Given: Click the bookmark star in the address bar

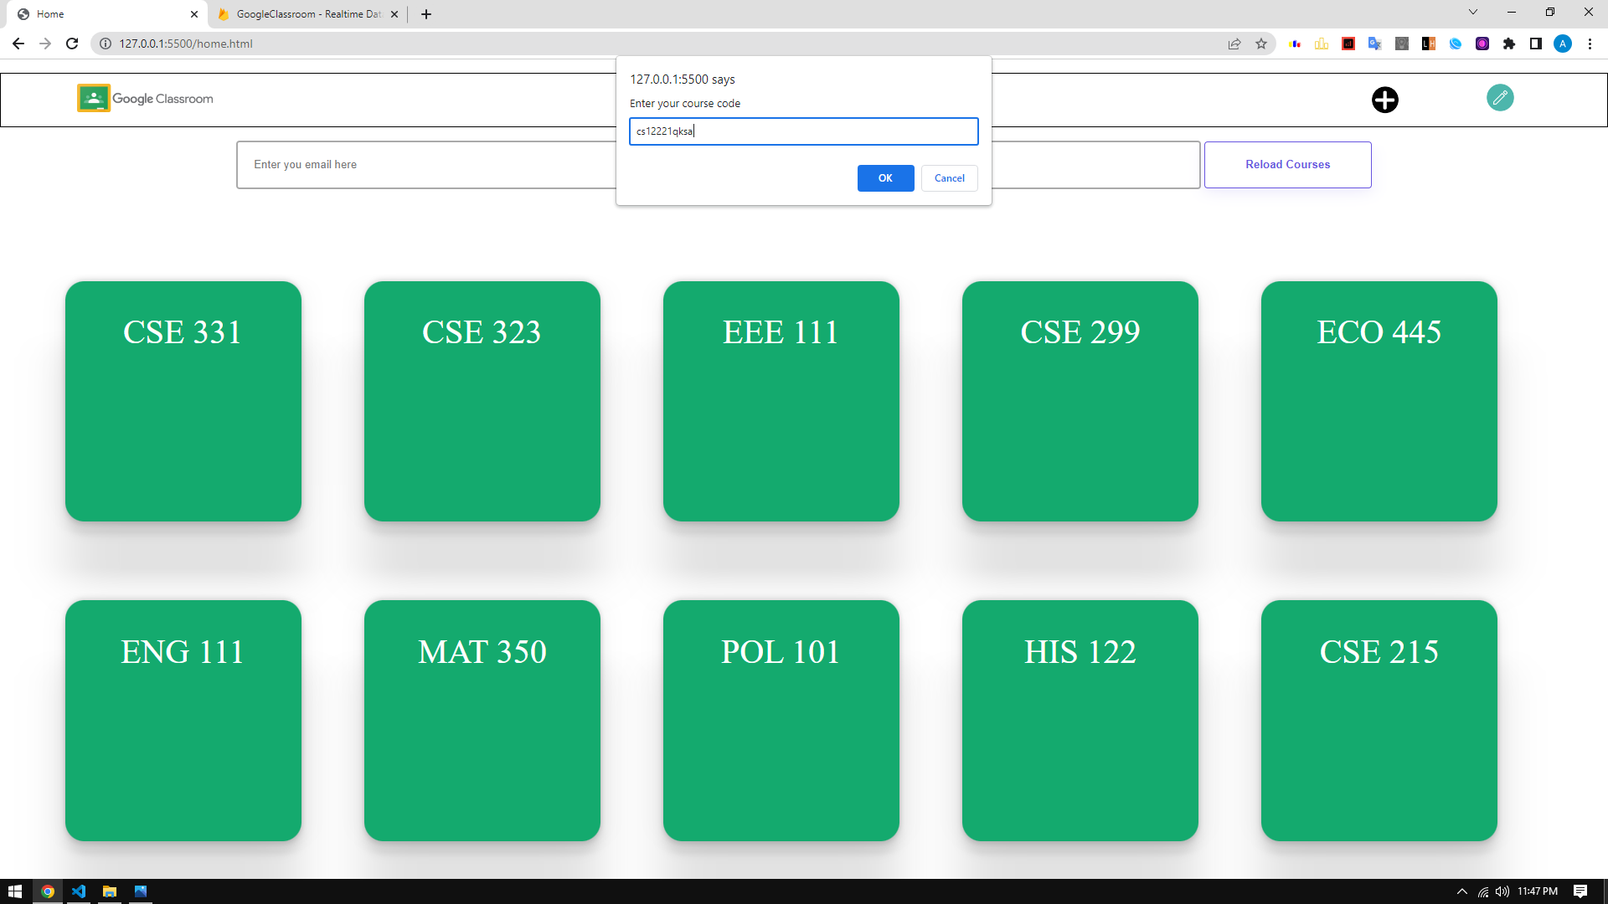Looking at the screenshot, I should coord(1261,44).
